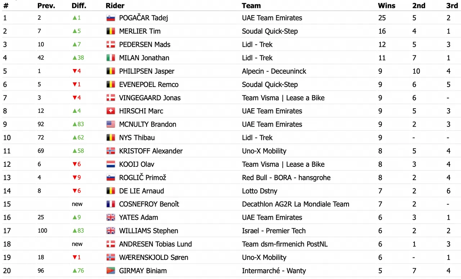The width and height of the screenshot is (461, 279).
Task: Open the Israel - Premier Tech team page
Action: coord(274,231)
